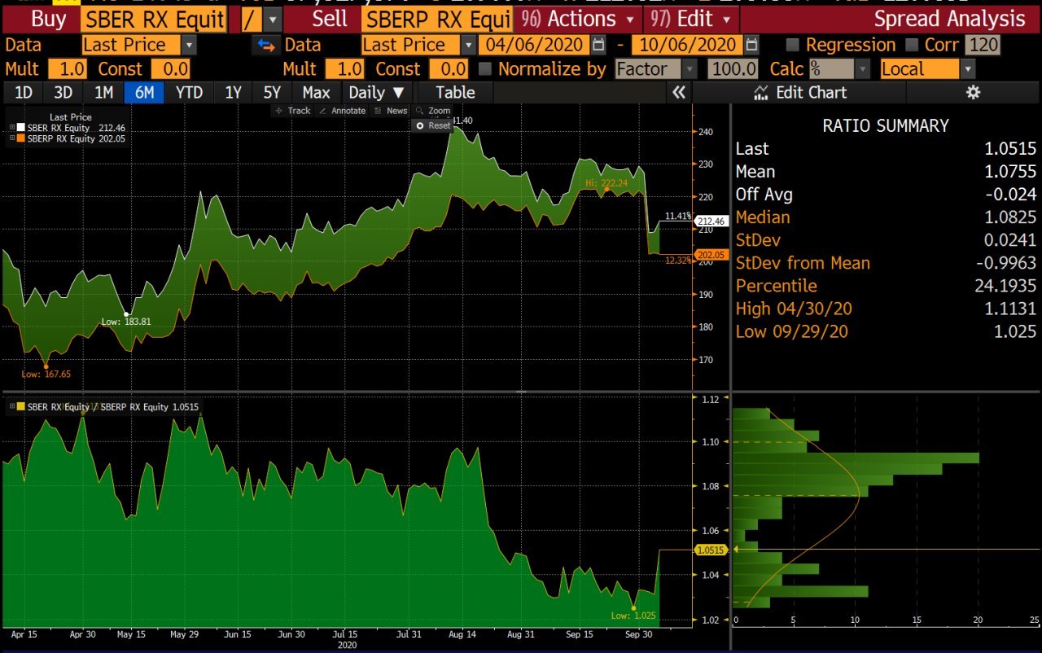
Task: Expand SBER RX Equity legend entry
Action: 12,128
